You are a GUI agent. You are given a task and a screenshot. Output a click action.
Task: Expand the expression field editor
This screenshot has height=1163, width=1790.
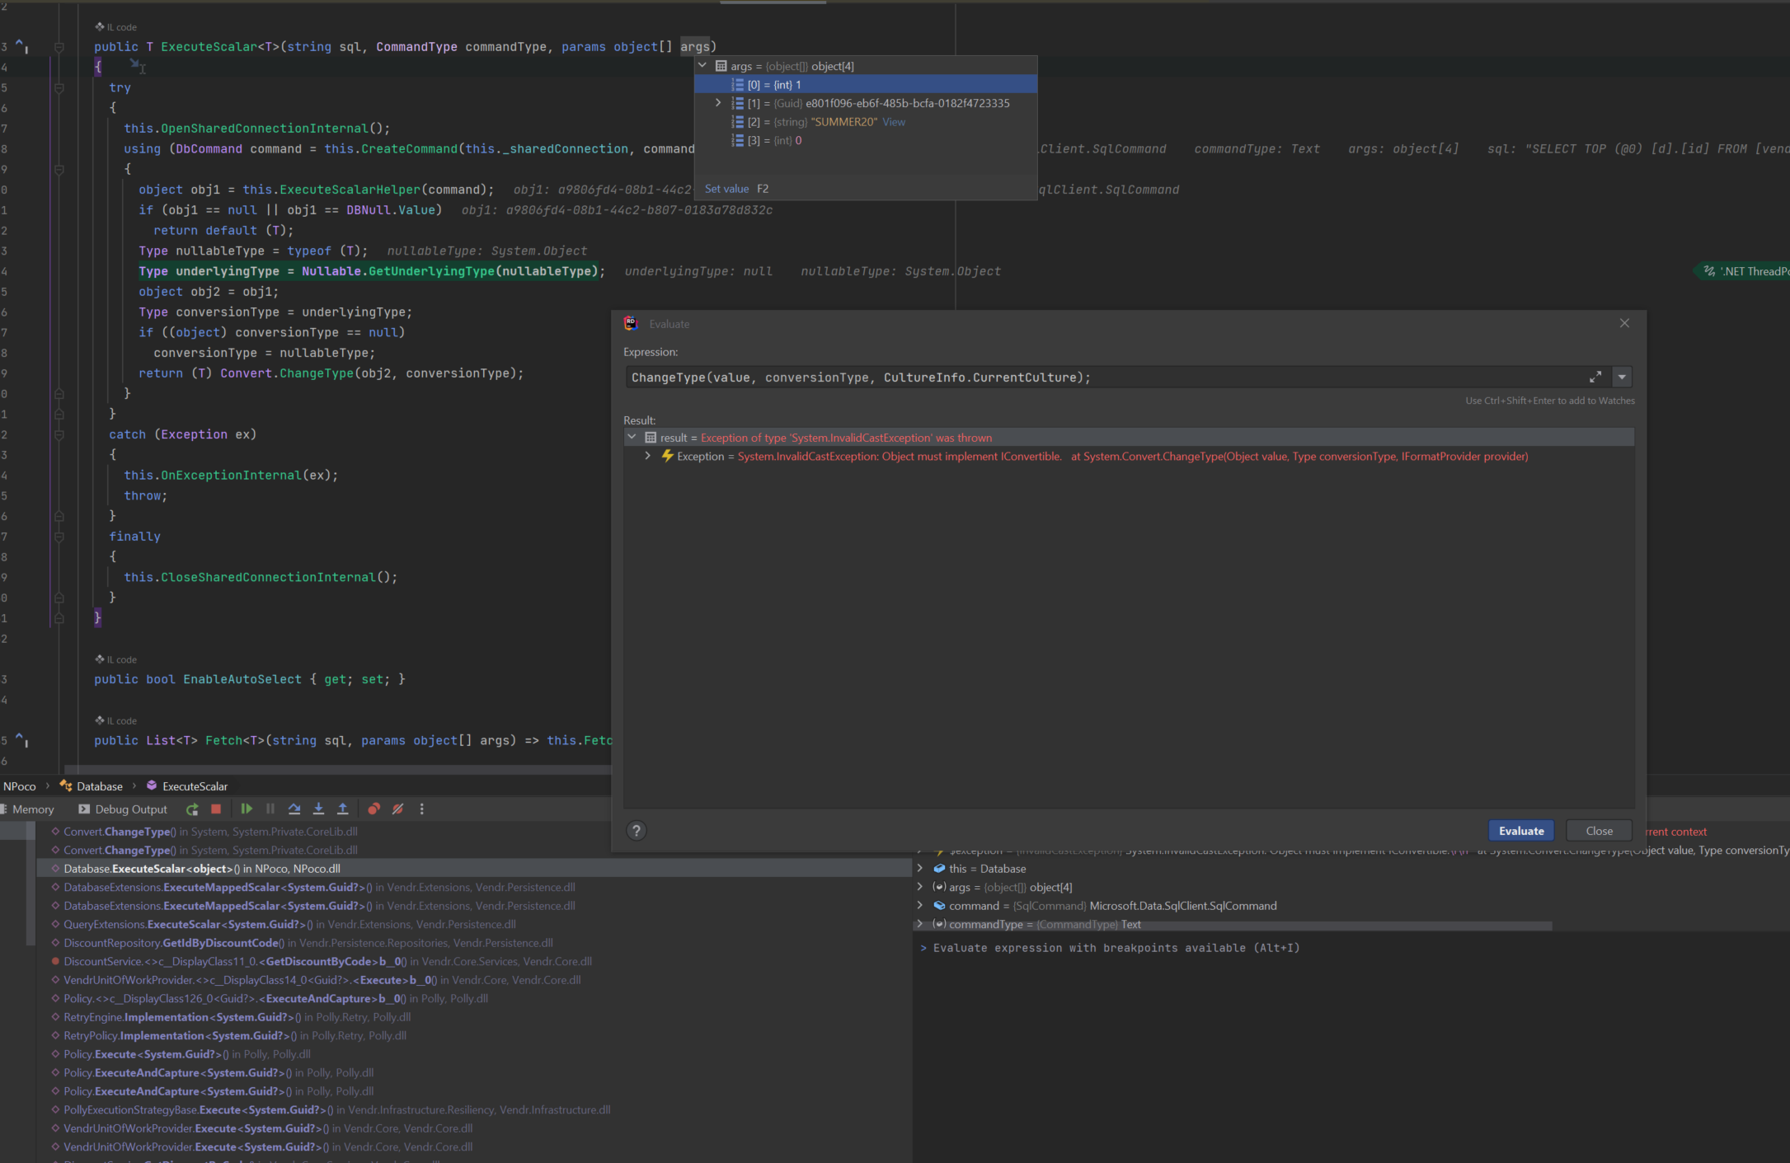click(1595, 377)
